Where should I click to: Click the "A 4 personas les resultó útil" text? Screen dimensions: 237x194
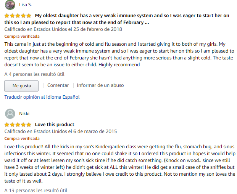[29, 74]
